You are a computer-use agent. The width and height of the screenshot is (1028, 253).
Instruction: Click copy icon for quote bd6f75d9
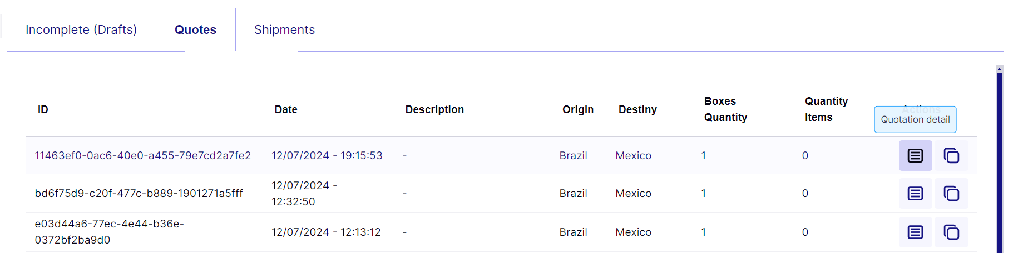(x=951, y=193)
